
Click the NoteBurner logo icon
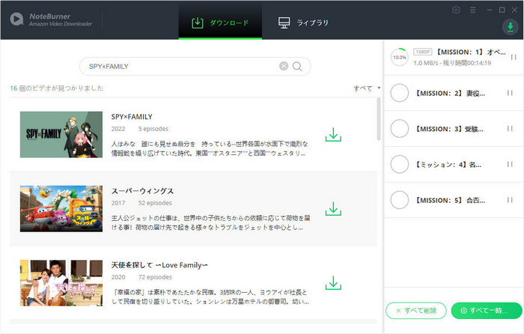[16, 19]
